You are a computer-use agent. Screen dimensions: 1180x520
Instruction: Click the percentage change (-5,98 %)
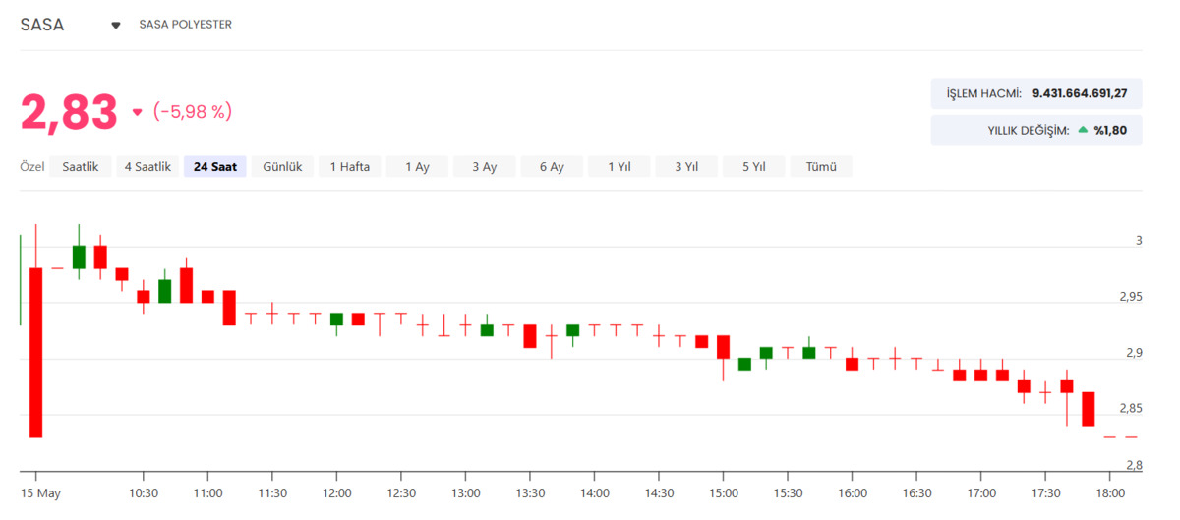point(193,112)
